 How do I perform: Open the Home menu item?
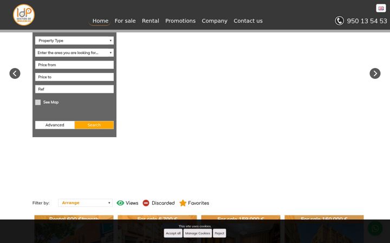point(100,21)
